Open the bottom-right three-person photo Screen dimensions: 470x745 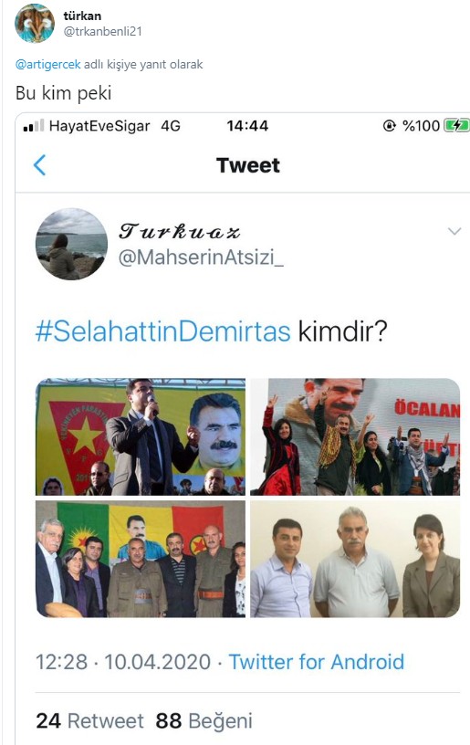[x=355, y=559]
